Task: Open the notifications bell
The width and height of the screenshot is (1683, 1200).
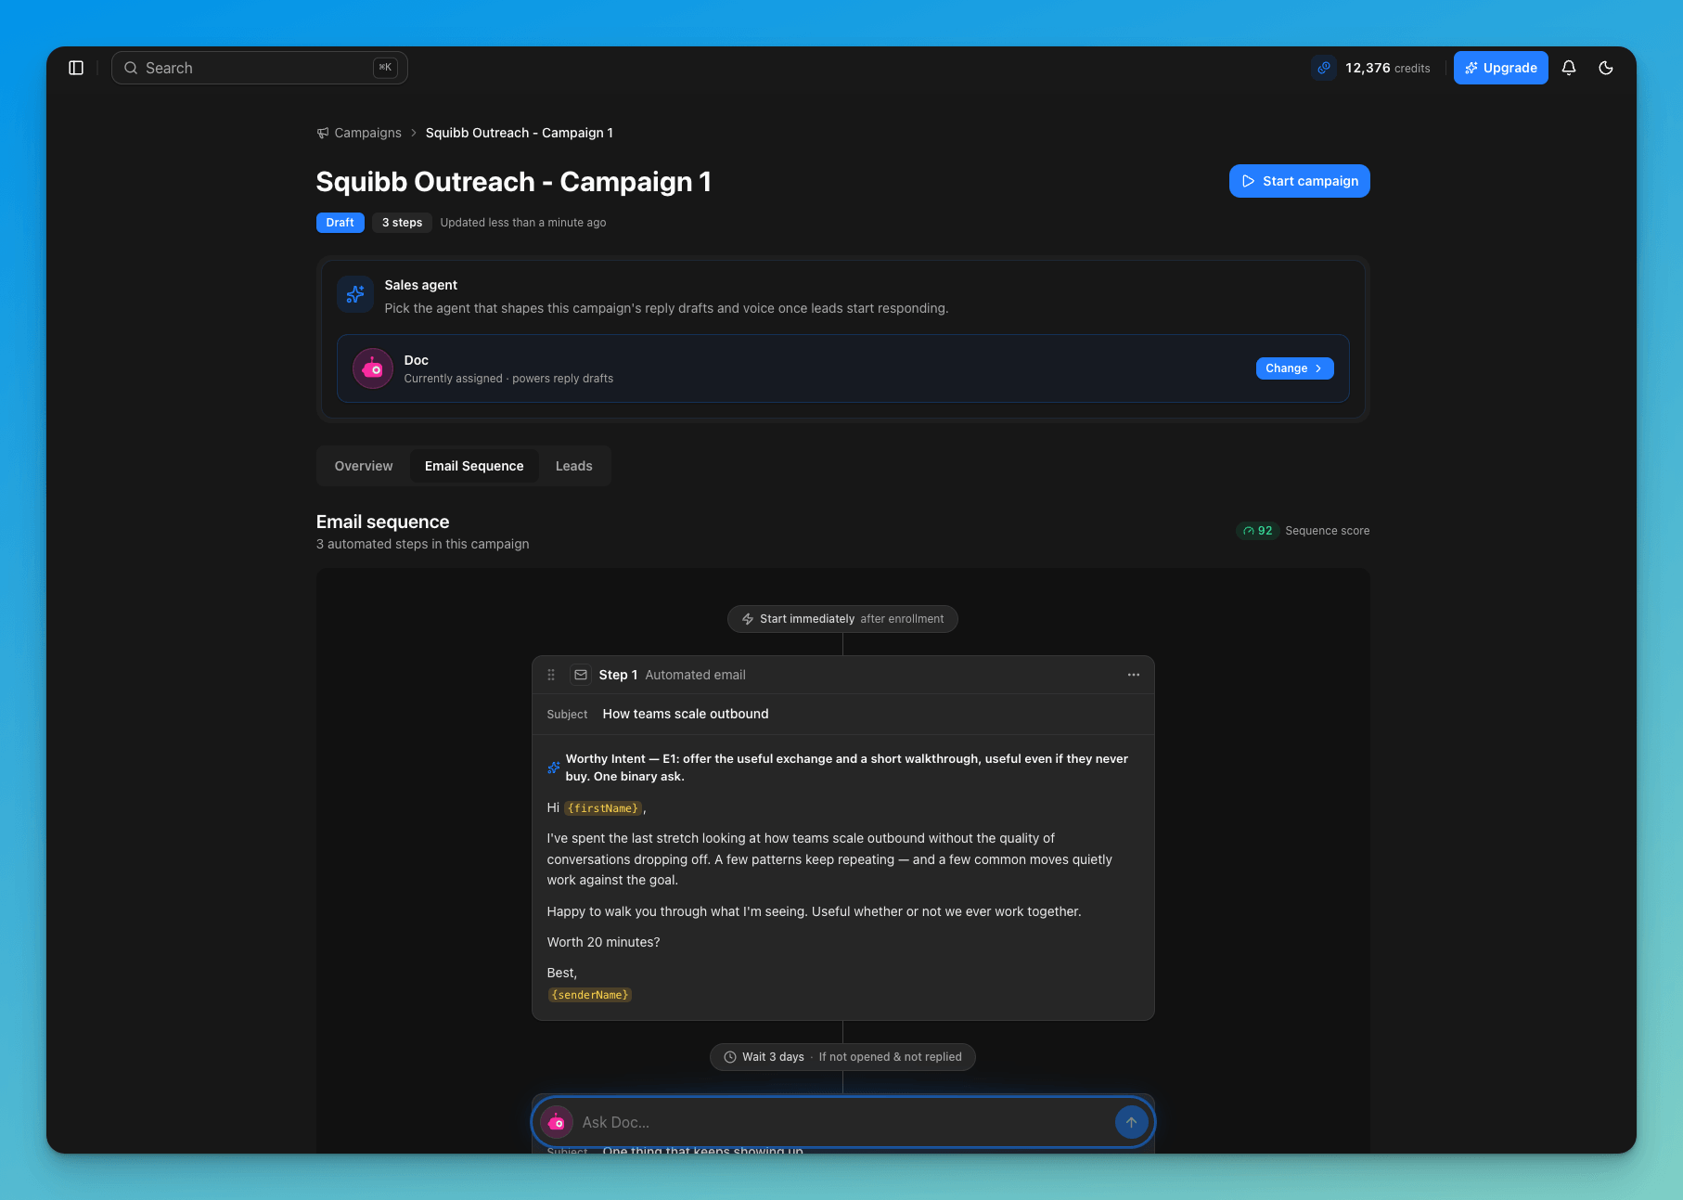Action: [1569, 68]
